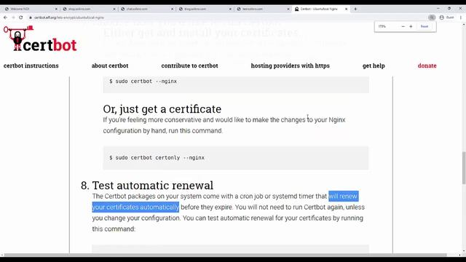466x262 pixels.
Task: Open certbot instructions page
Action: pos(31,65)
